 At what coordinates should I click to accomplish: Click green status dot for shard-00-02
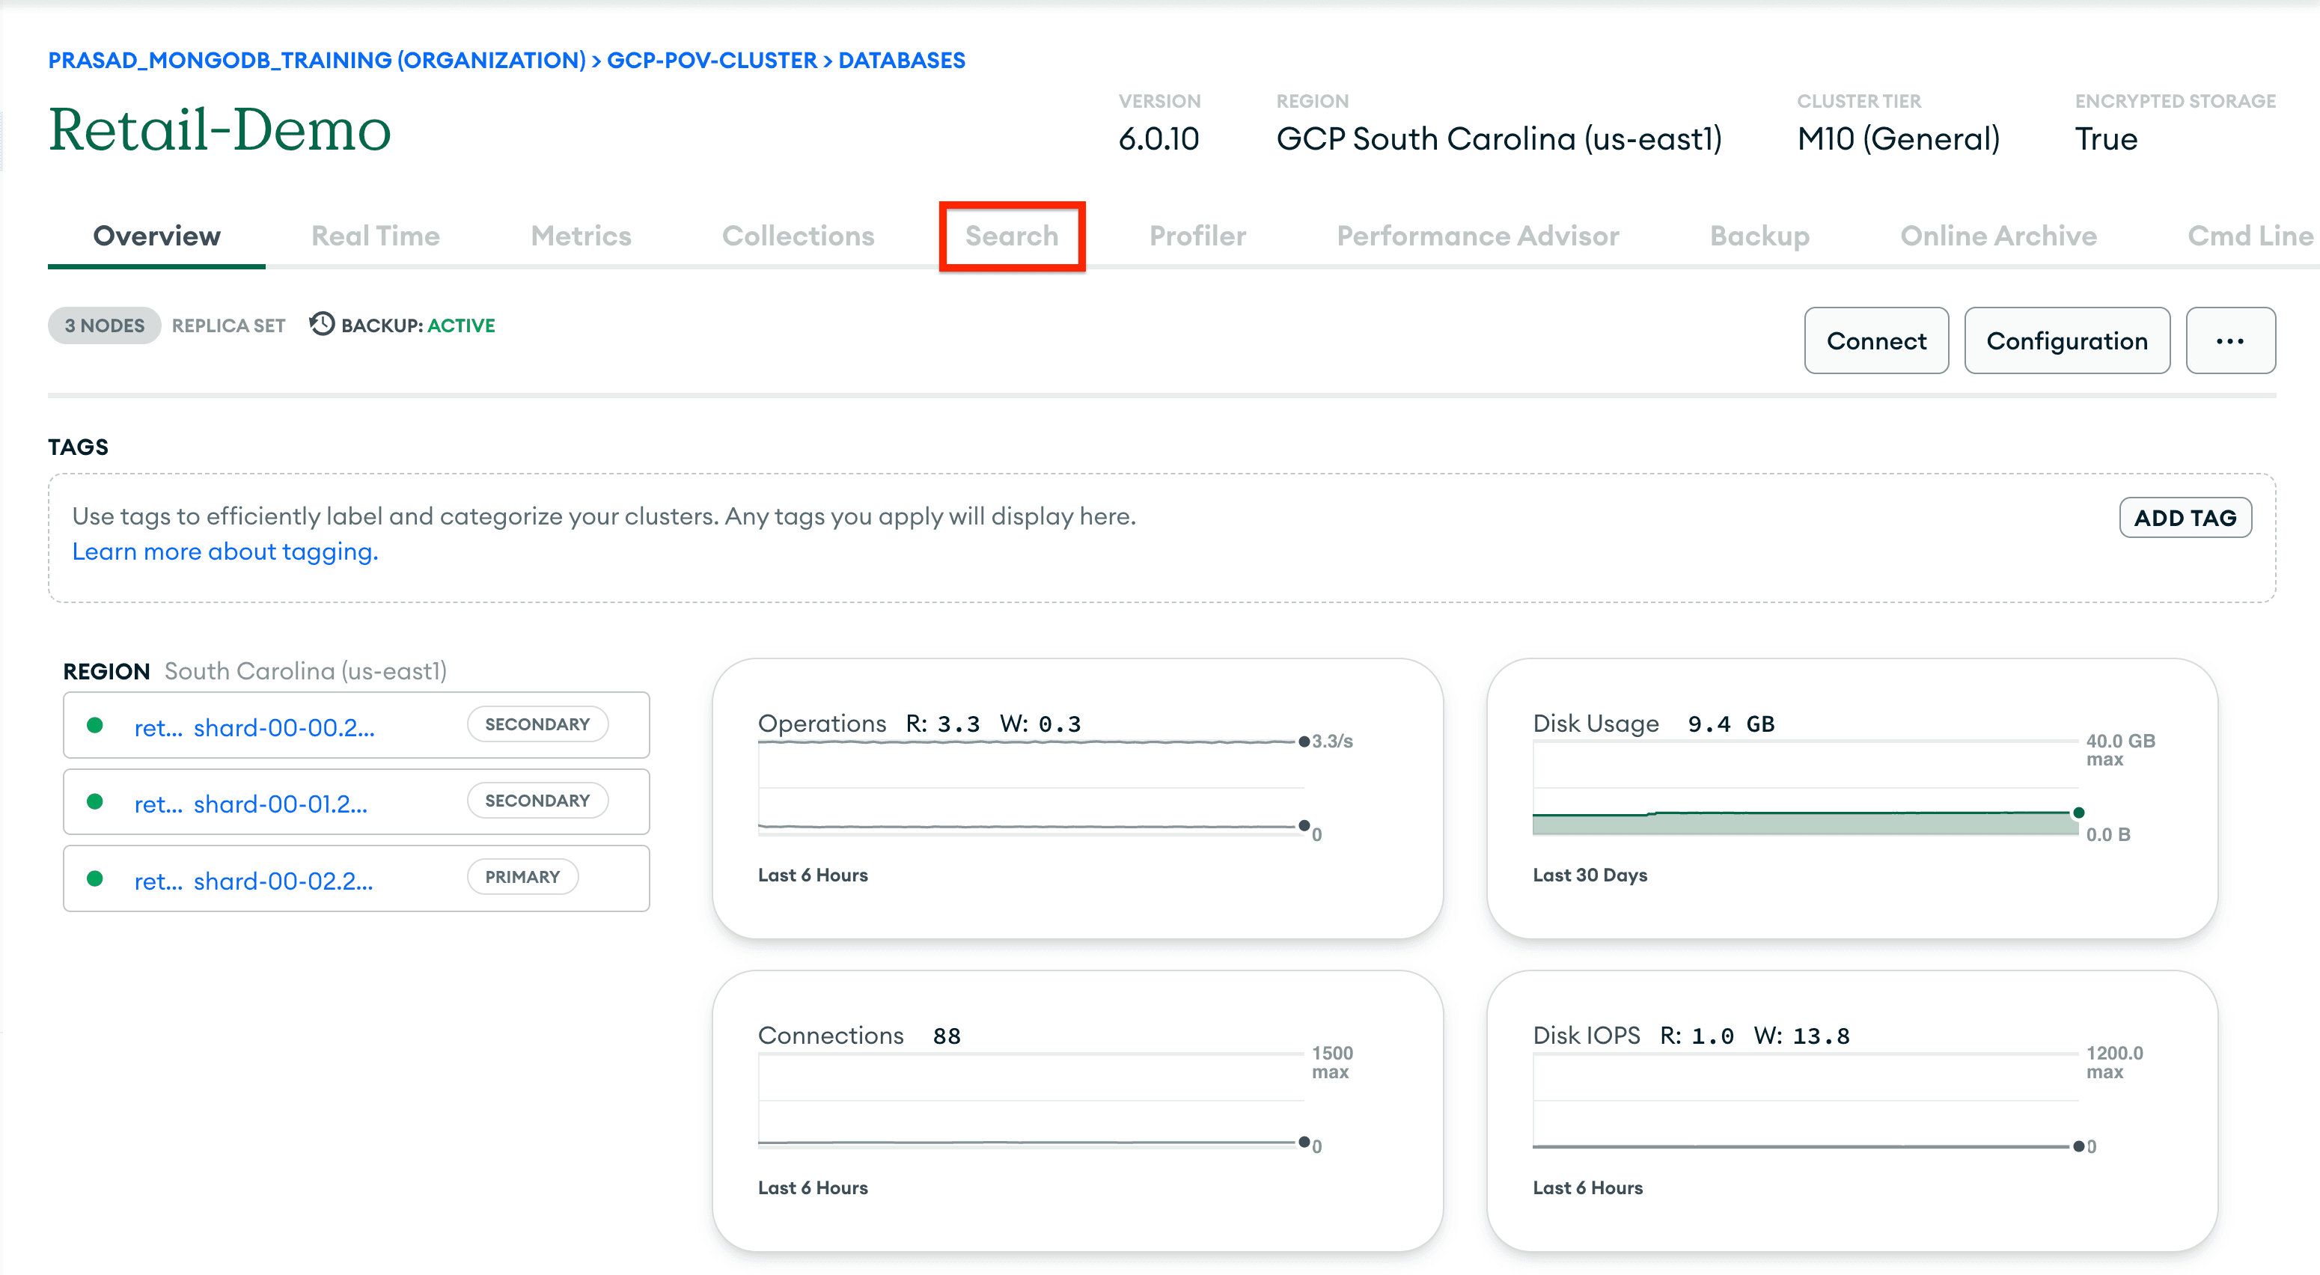click(x=94, y=879)
